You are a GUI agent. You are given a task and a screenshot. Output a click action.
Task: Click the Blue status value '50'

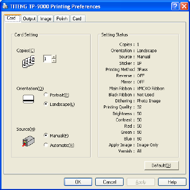(139, 139)
